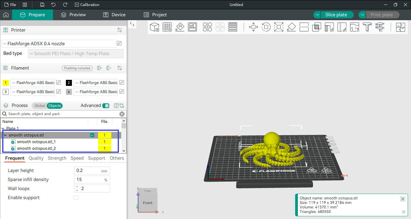Select the Text shape tool
The height and width of the screenshot is (219, 411).
pos(367,27)
